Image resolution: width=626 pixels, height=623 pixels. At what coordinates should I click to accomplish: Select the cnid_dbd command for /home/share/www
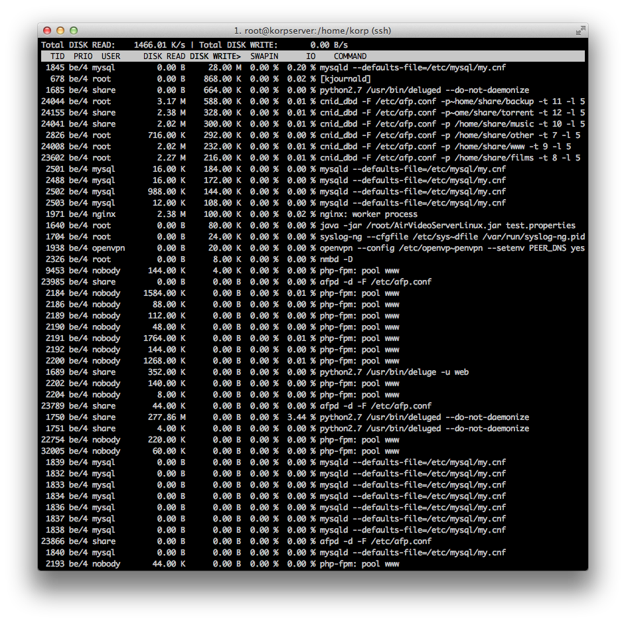[445, 147]
